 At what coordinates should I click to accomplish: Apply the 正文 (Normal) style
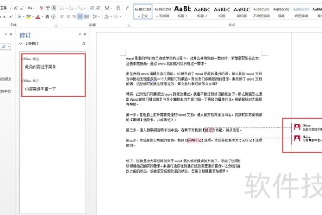click(143, 12)
